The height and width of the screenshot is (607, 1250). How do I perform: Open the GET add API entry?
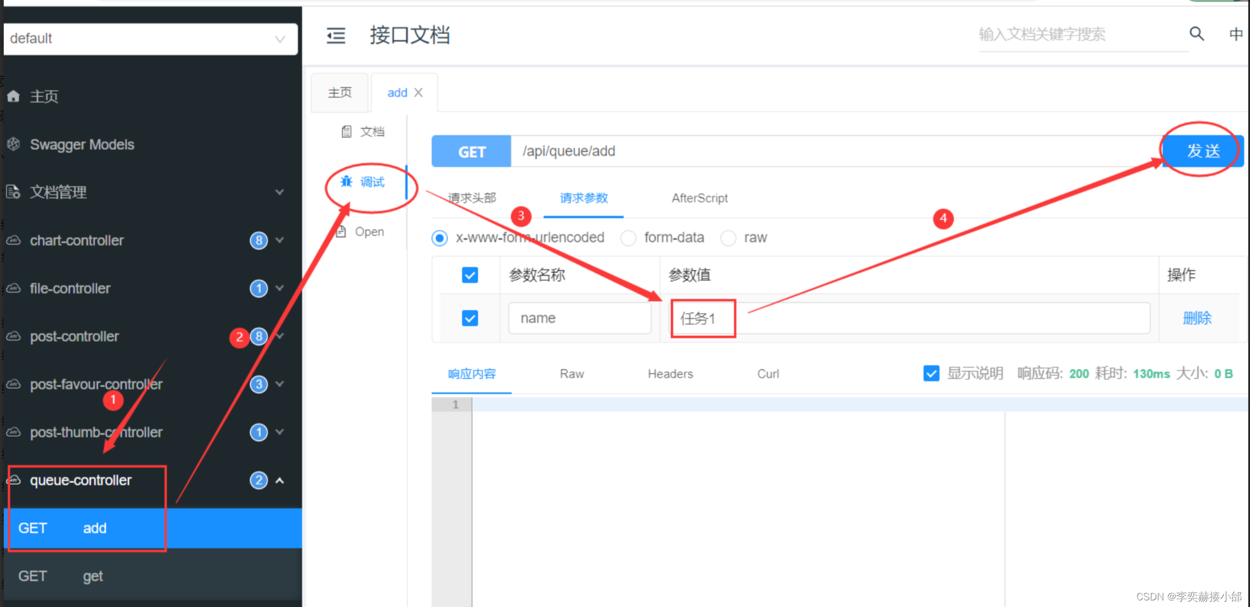point(153,528)
